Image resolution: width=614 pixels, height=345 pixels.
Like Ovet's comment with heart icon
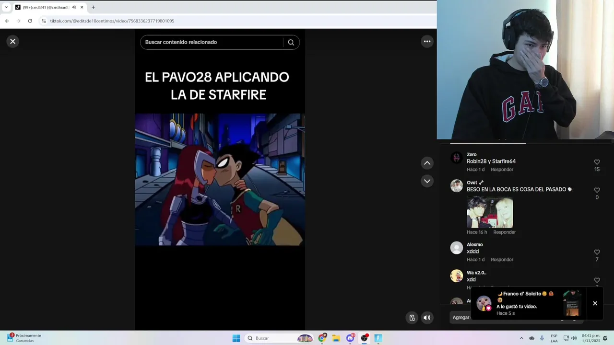[x=597, y=190]
